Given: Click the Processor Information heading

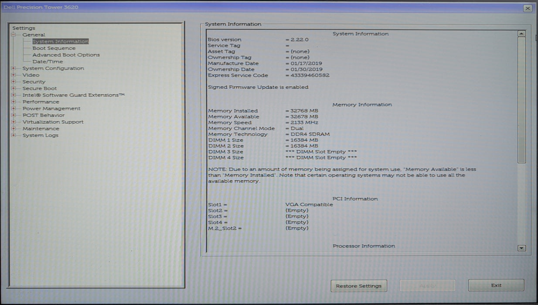Looking at the screenshot, I should pyautogui.click(x=364, y=246).
